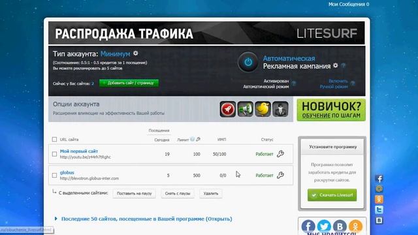Select the Посещения tab header
This screenshot has width=418, height=235.
pos(159,131)
